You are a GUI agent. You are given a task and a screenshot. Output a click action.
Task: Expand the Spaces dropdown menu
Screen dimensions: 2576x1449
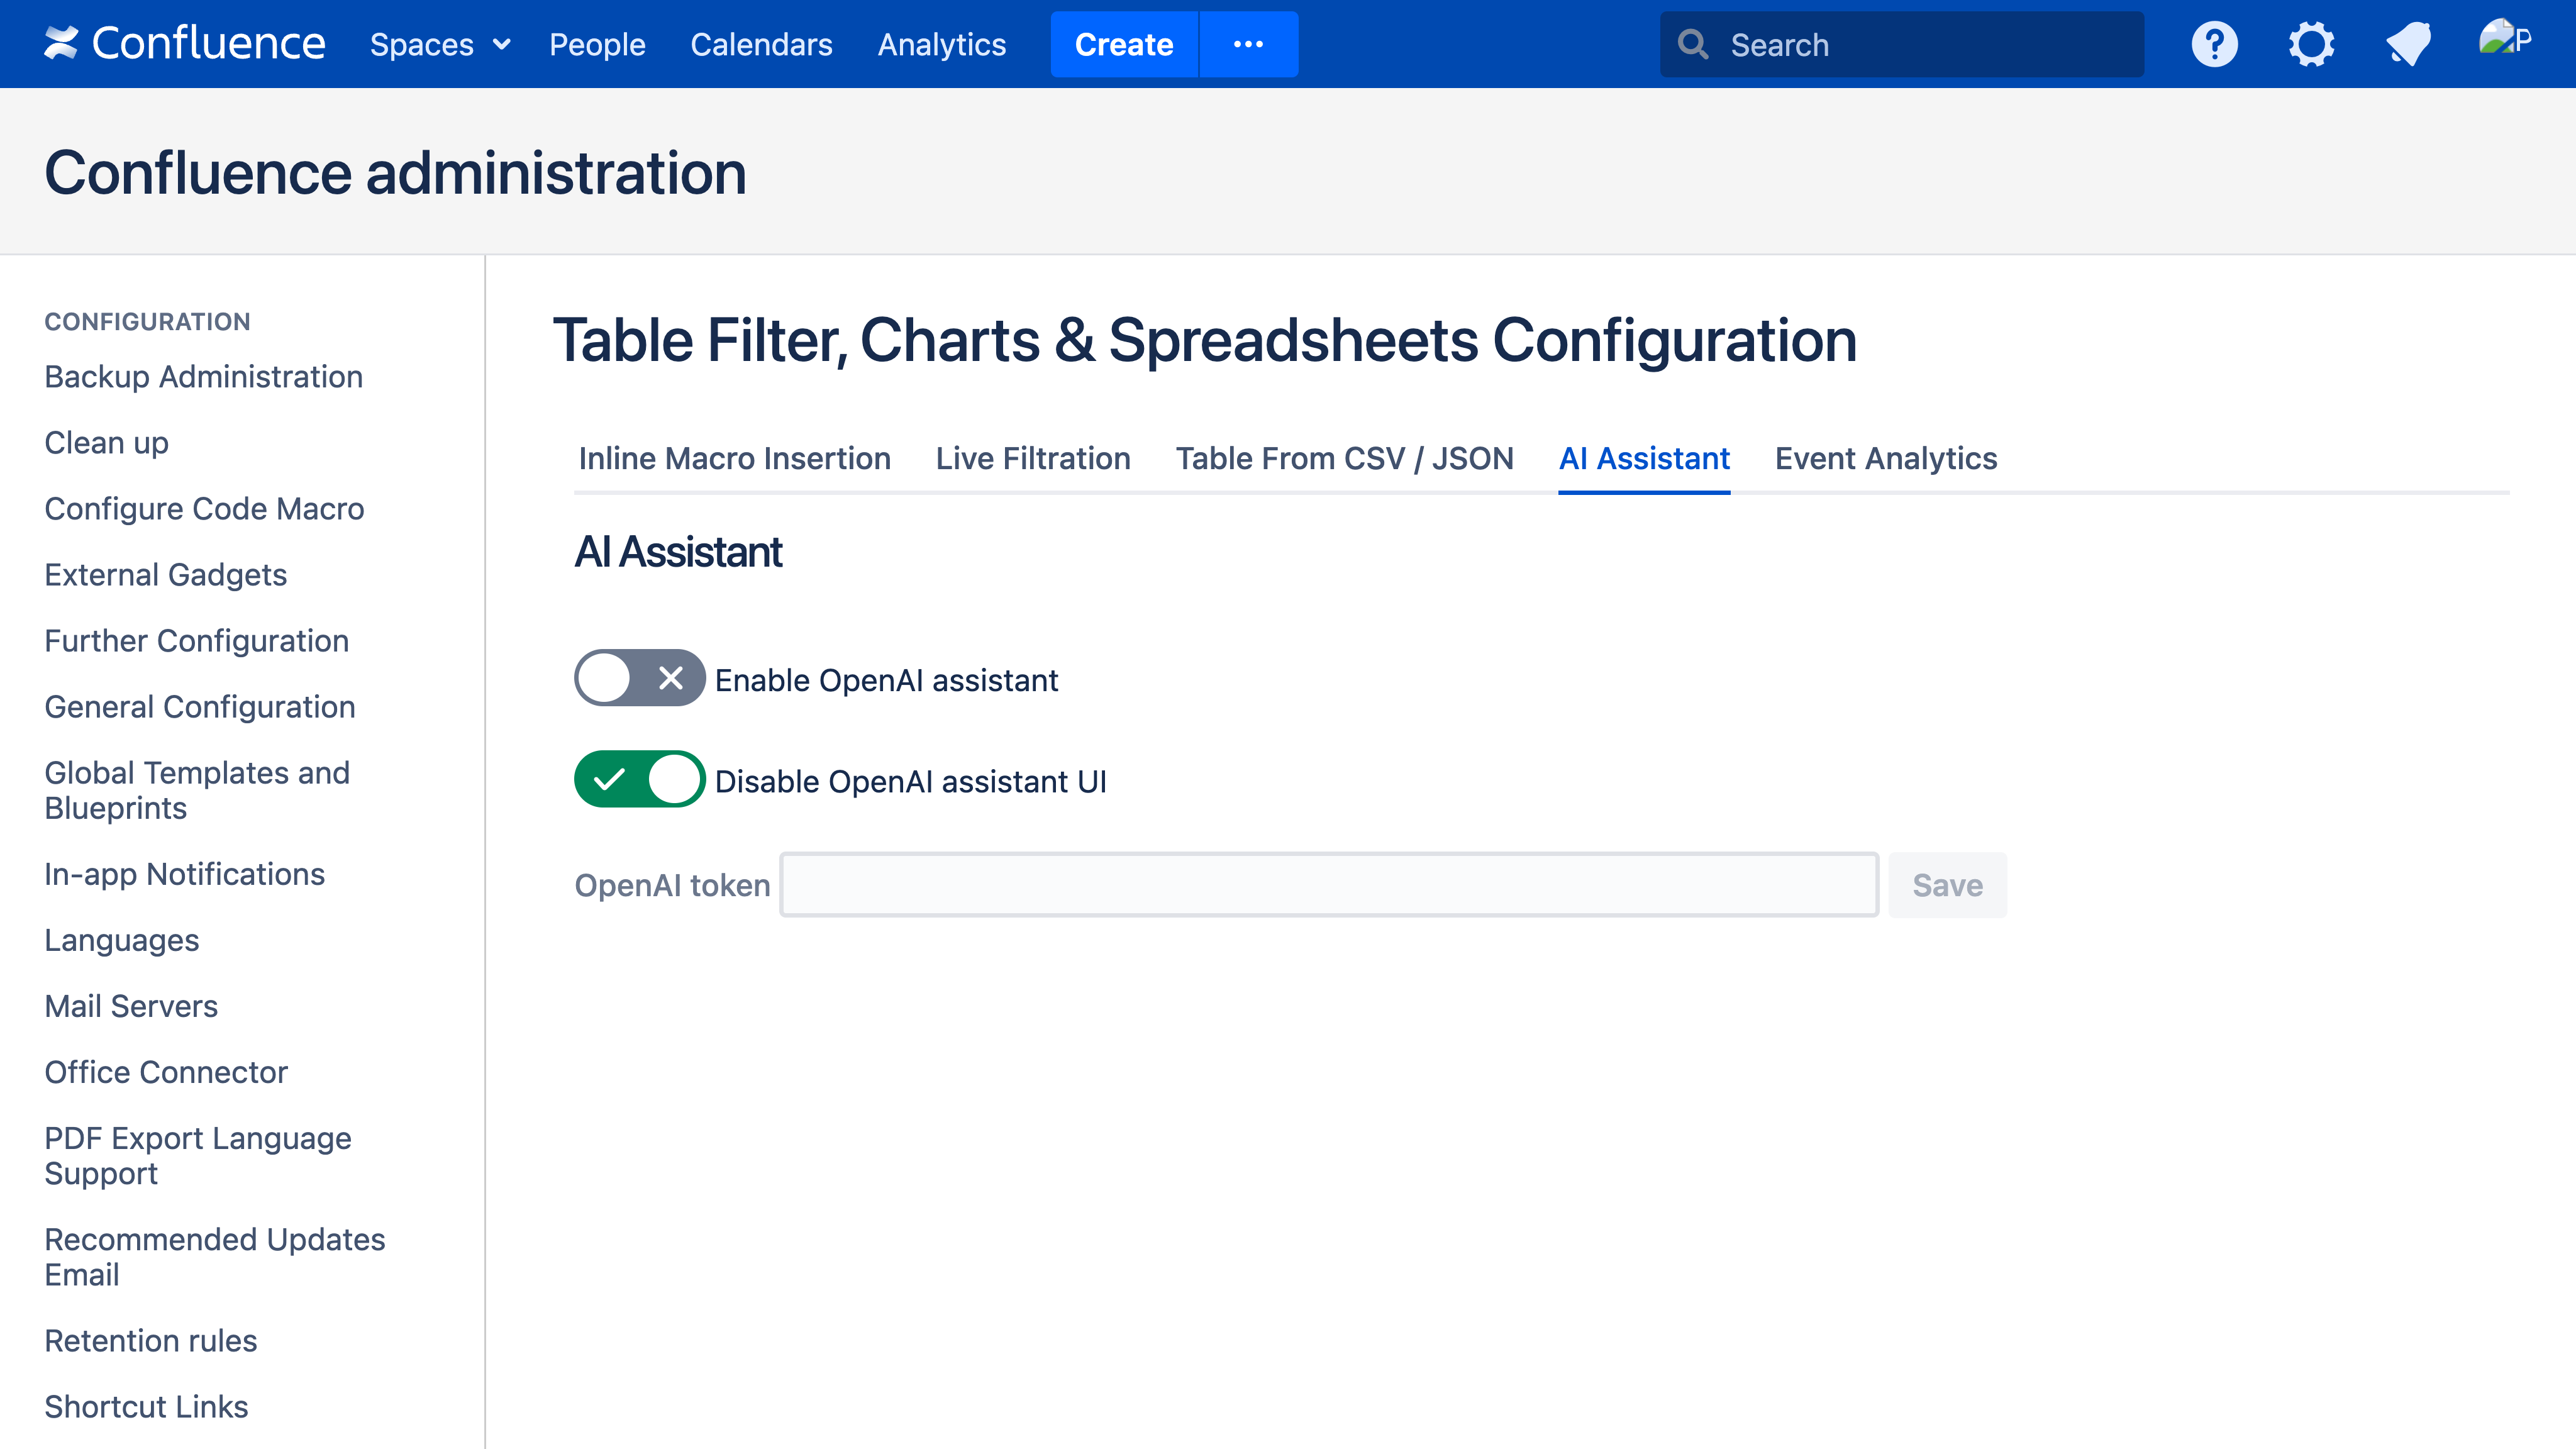pos(440,44)
